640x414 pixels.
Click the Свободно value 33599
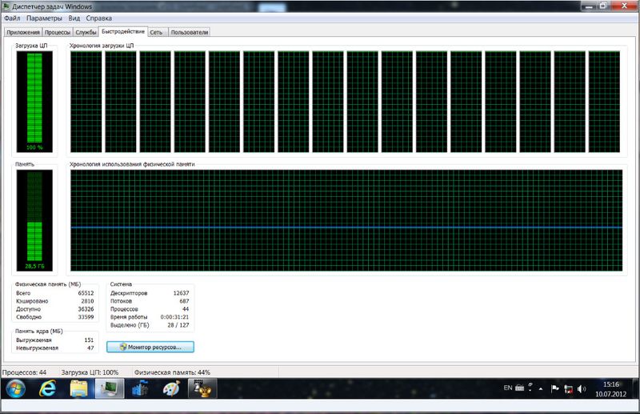86,317
